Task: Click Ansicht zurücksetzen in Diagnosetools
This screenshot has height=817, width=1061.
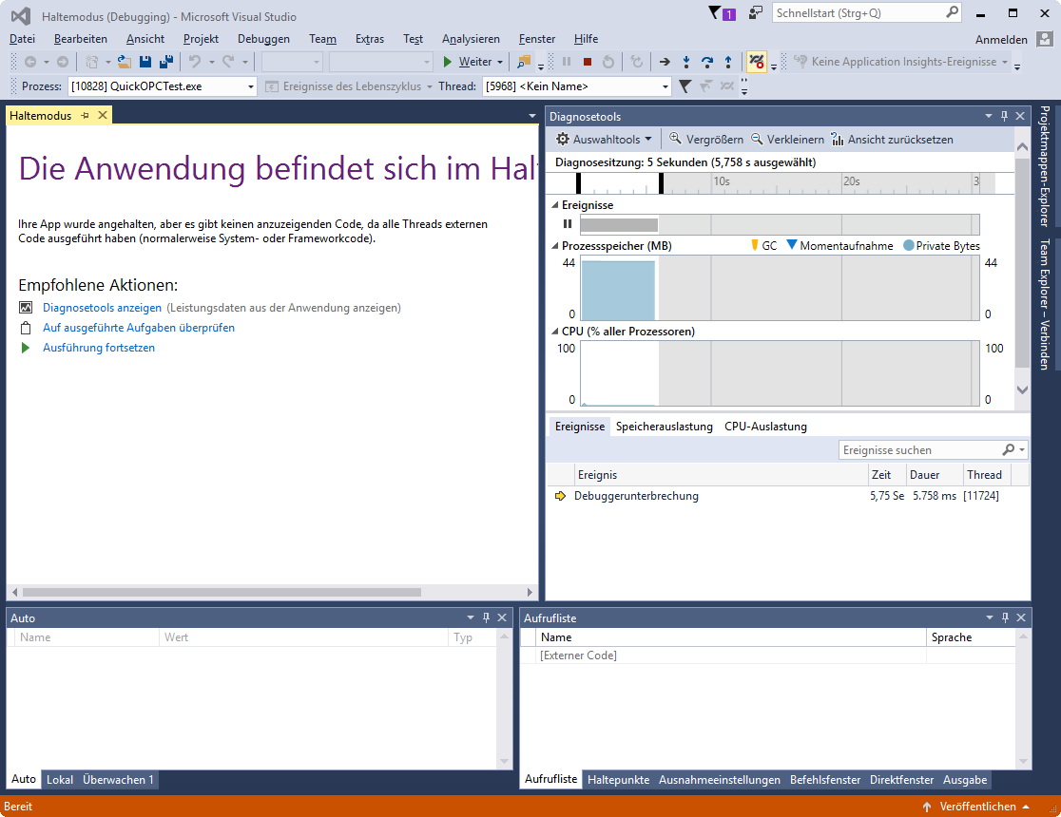Action: coord(892,140)
